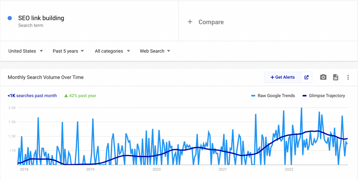358x180 pixels.
Task: Open the All categories dropdown
Action: tap(112, 51)
